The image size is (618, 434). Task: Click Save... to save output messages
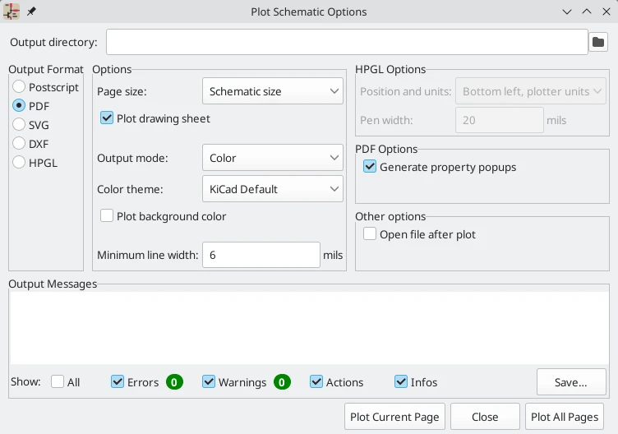[570, 382]
